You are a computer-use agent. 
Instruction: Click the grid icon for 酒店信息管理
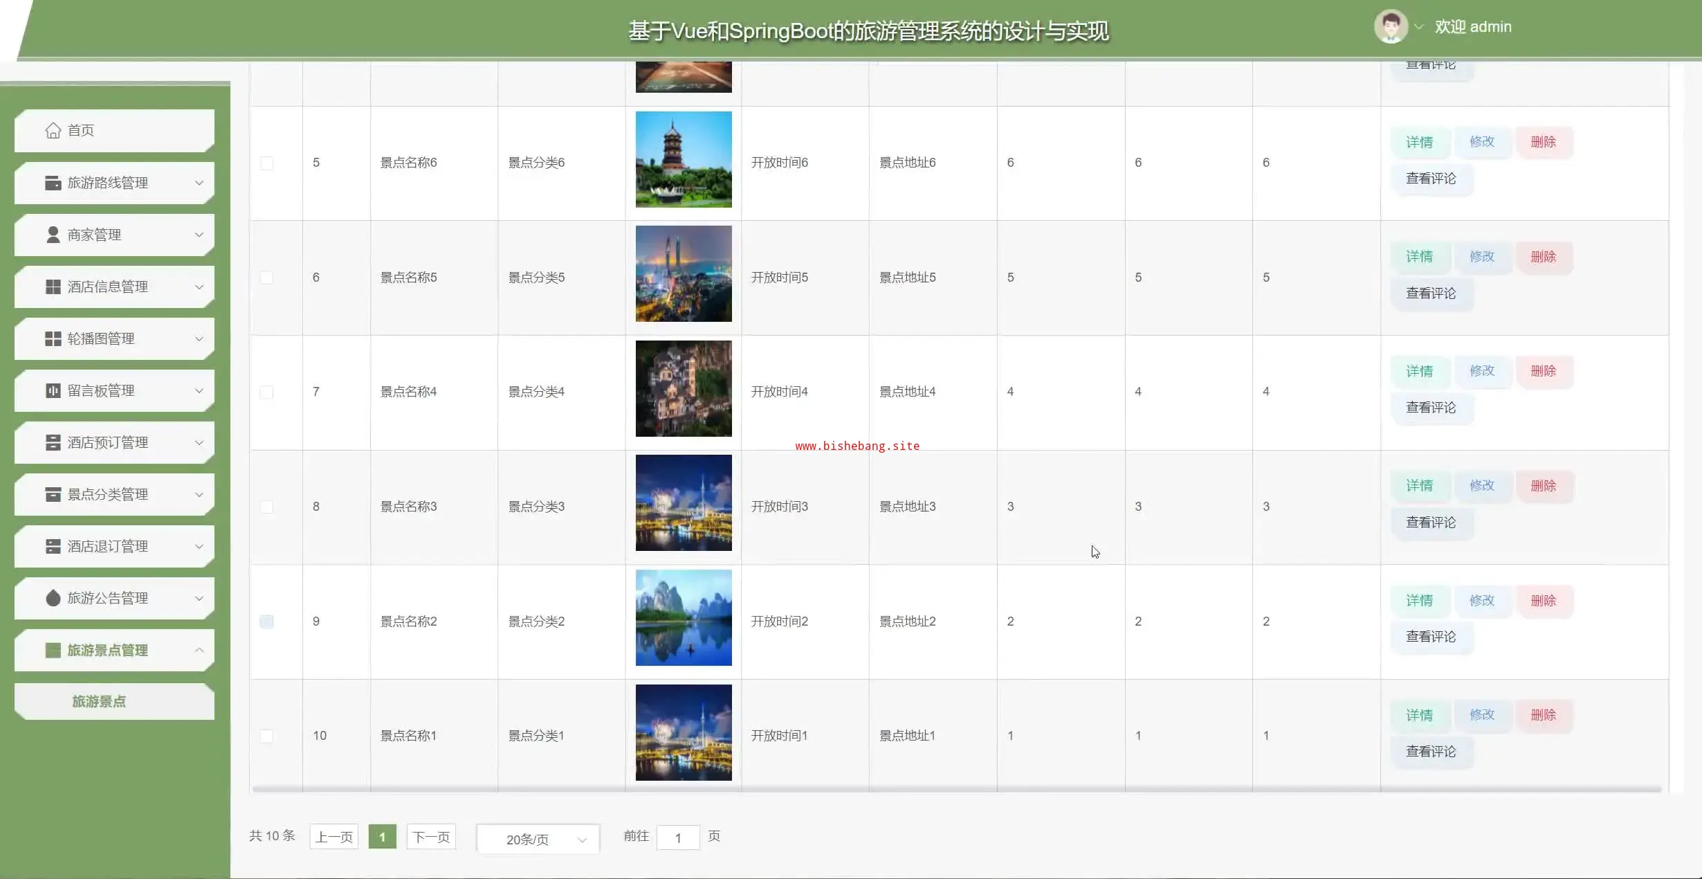tap(53, 287)
